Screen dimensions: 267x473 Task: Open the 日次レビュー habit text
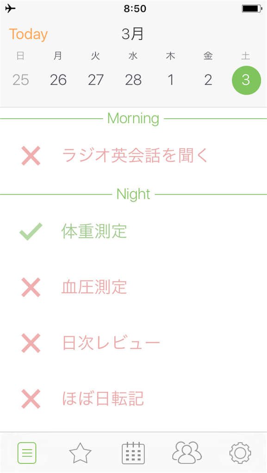(111, 343)
